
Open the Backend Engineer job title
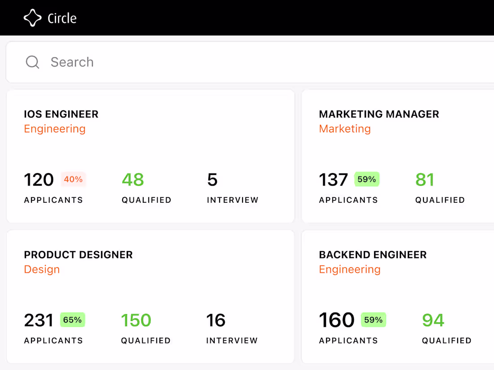(x=372, y=255)
